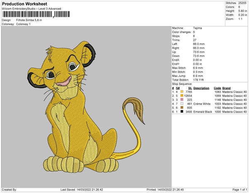Click the Total Bobbin value 178.11ft
The image size is (249, 193).
tap(198, 80)
